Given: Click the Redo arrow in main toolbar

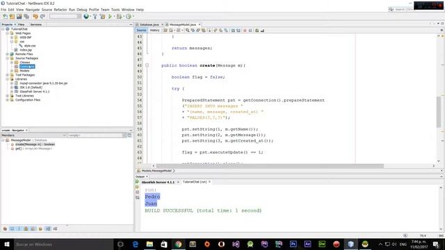Looking at the screenshot, I should pos(42,17).
